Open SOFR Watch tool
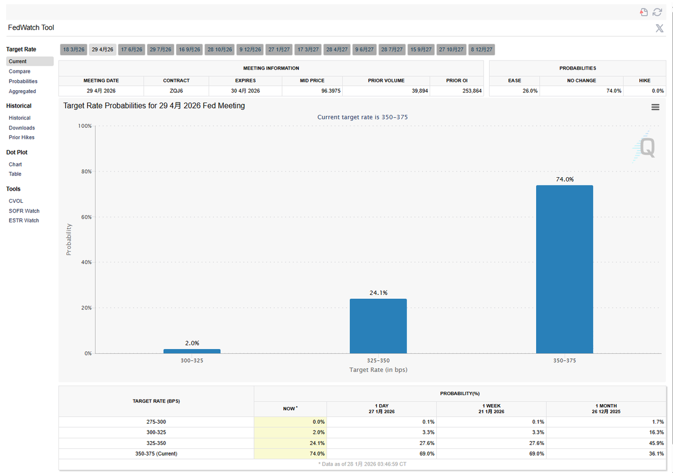This screenshot has width=673, height=473. point(24,211)
